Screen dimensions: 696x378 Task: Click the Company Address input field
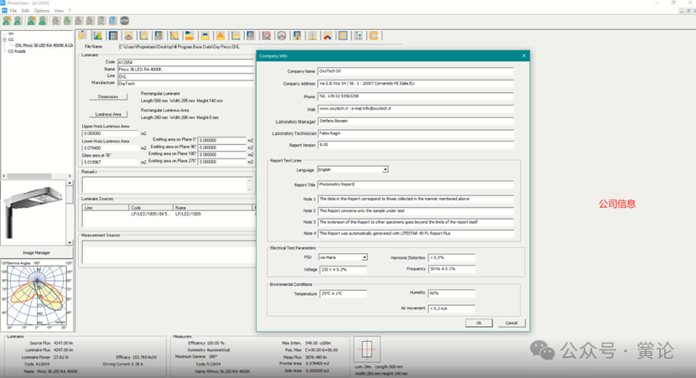tap(415, 84)
